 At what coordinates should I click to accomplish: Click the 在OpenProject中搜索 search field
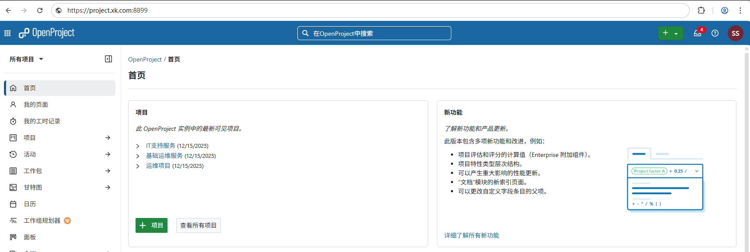374,33
